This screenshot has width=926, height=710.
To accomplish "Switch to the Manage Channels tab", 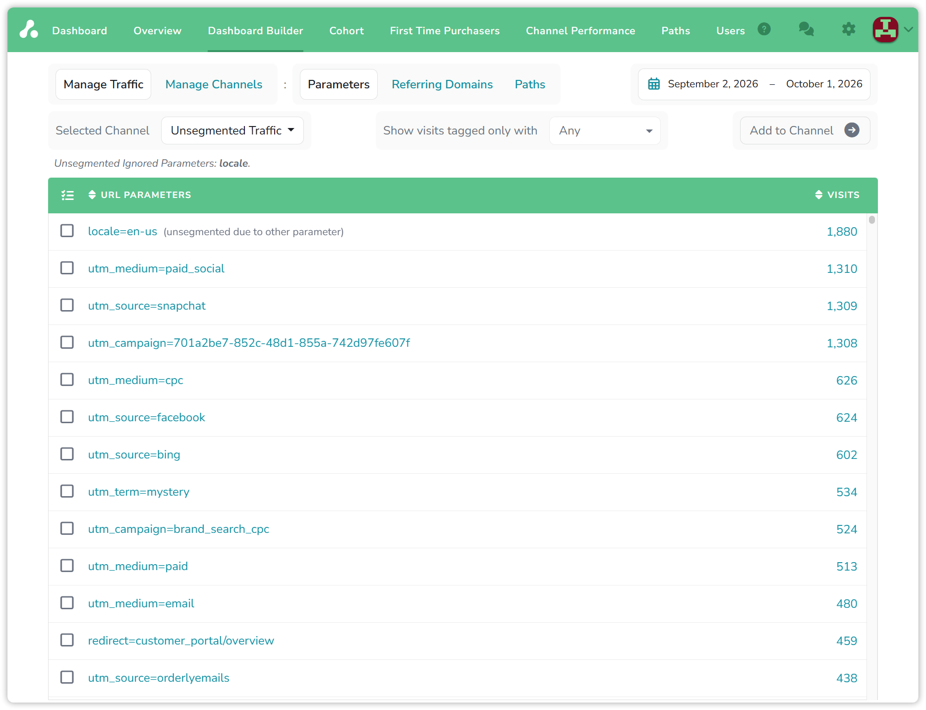I will coord(214,84).
